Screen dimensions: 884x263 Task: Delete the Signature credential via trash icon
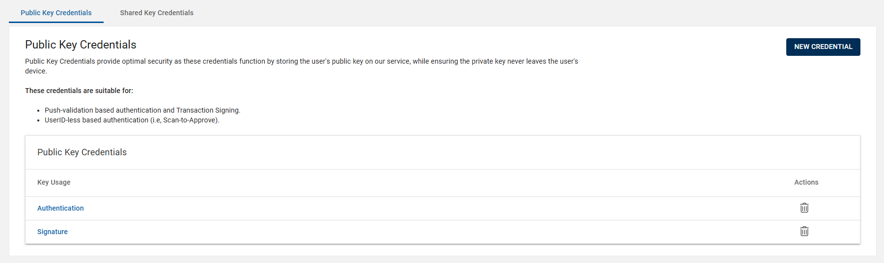(x=804, y=232)
